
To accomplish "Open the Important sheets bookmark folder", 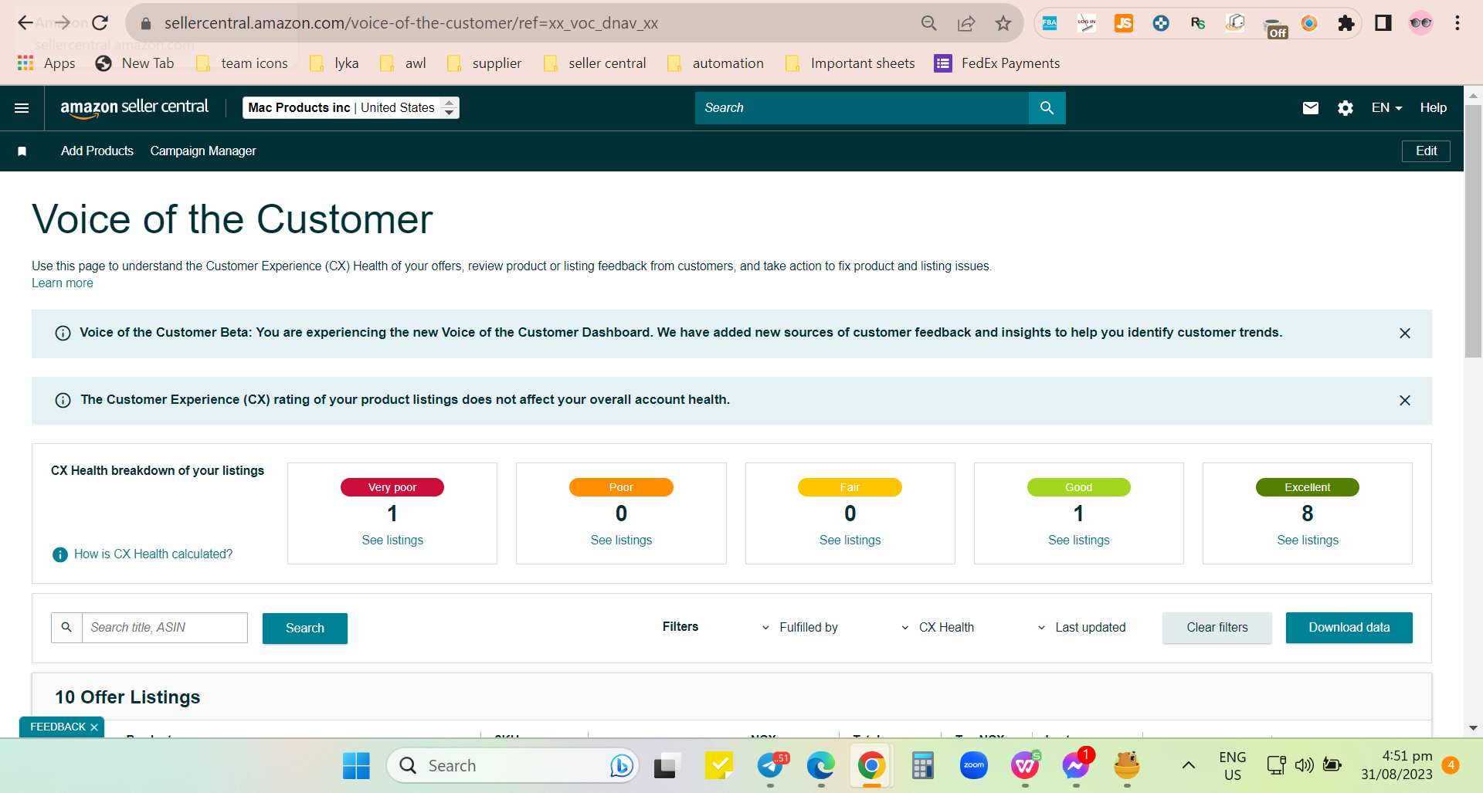I will (850, 63).
